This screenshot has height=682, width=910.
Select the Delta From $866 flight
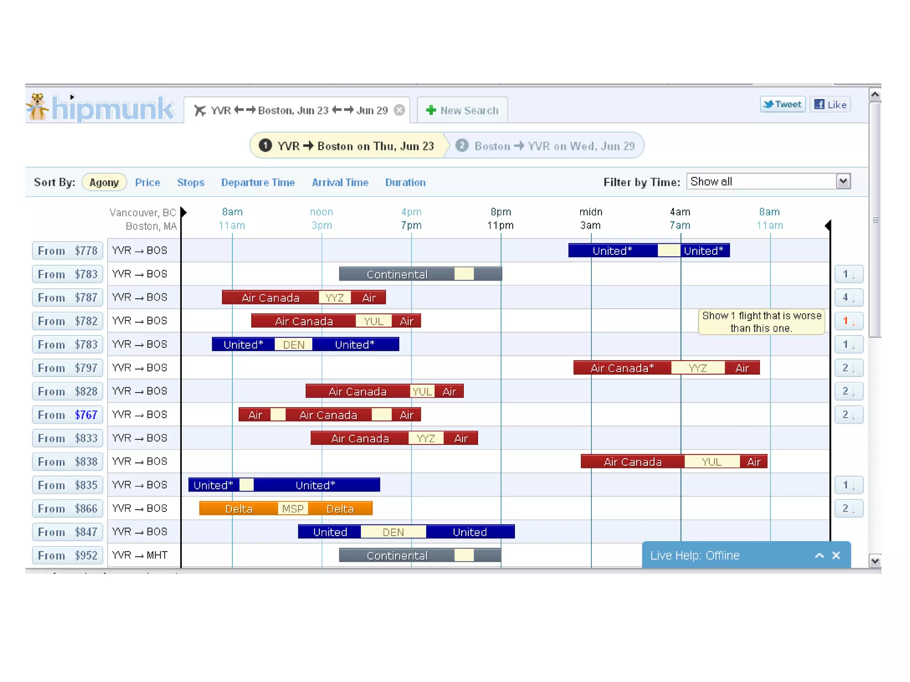click(68, 508)
